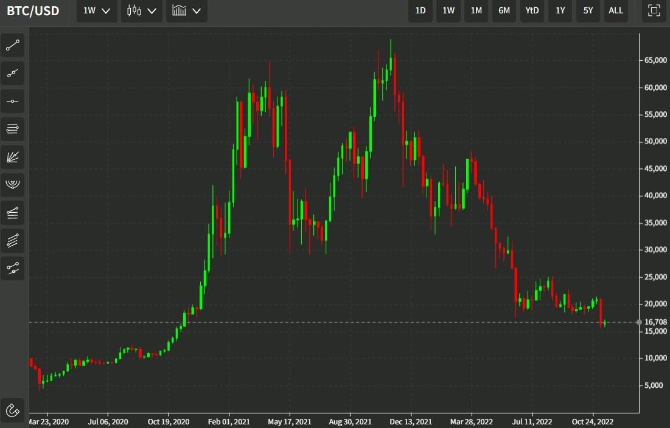670x428 pixels.
Task: Select the diagonal parallel channel tool
Action: [x=12, y=241]
